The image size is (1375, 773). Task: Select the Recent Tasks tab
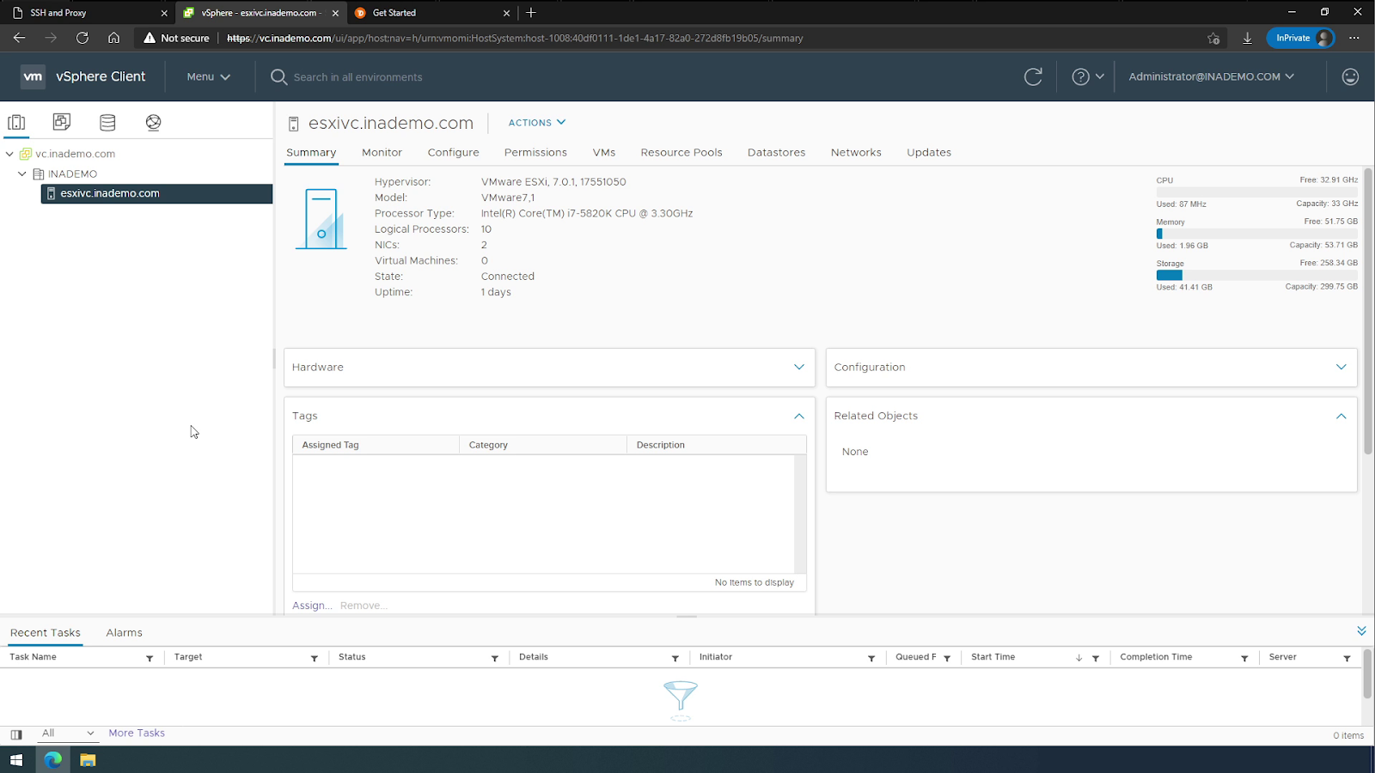click(x=46, y=633)
